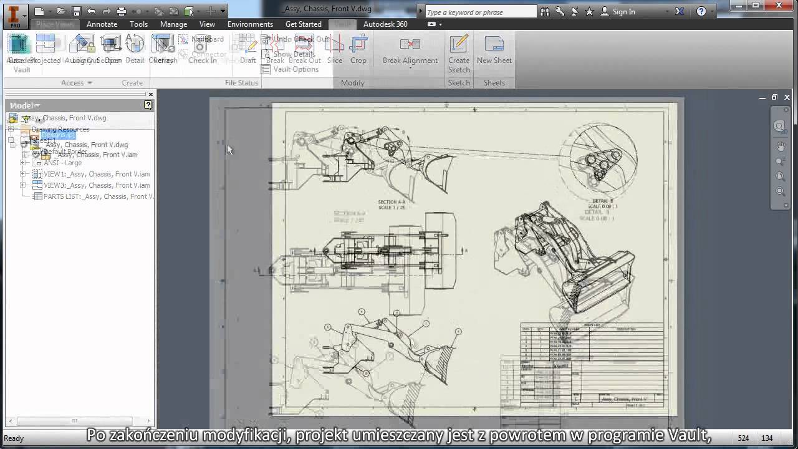Expand the search box left arrow
The height and width of the screenshot is (449, 798).
click(421, 12)
